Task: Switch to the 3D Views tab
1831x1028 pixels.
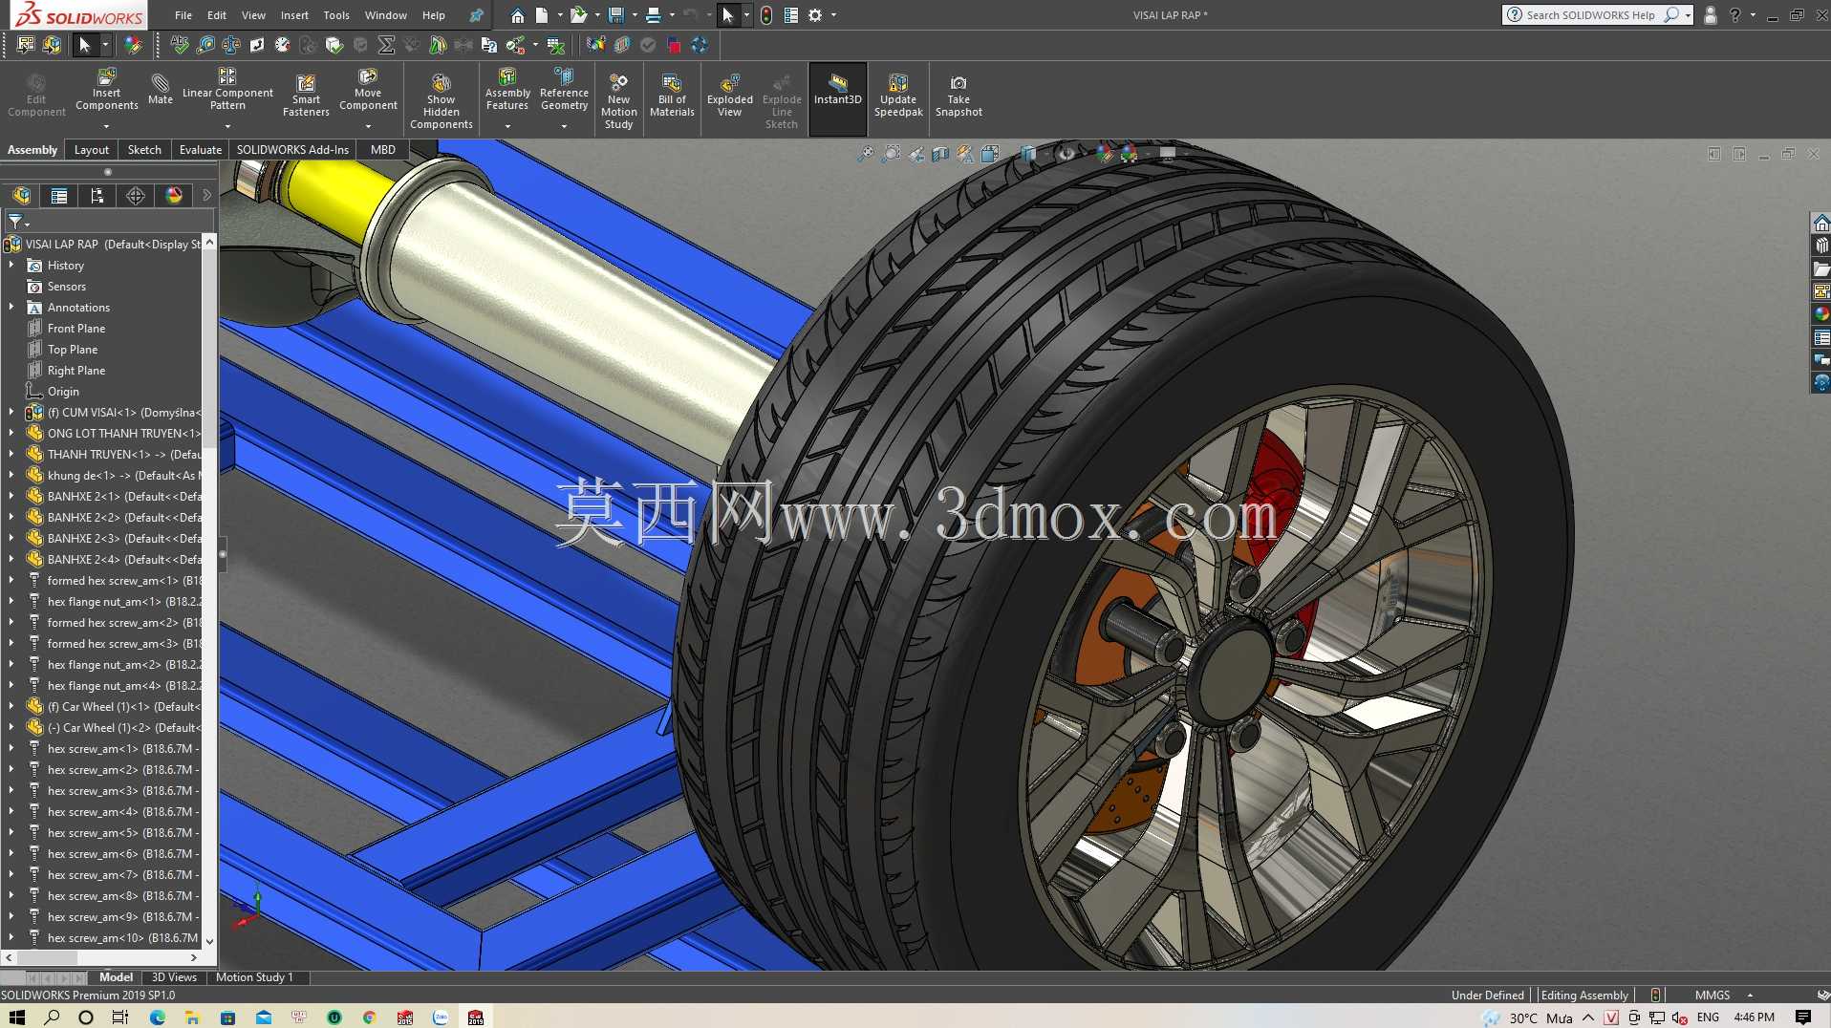Action: pyautogui.click(x=174, y=977)
